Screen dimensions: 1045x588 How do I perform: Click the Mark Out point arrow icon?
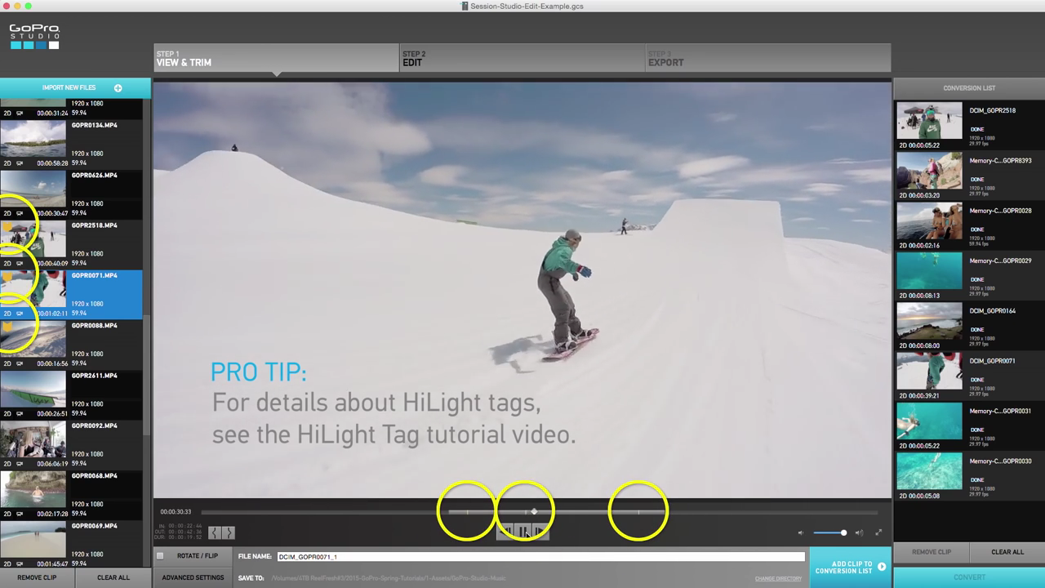(229, 532)
